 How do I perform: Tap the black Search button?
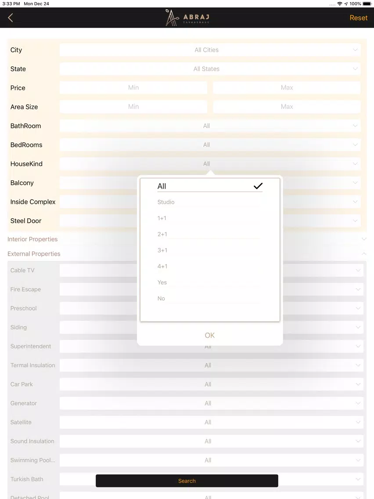click(x=187, y=481)
